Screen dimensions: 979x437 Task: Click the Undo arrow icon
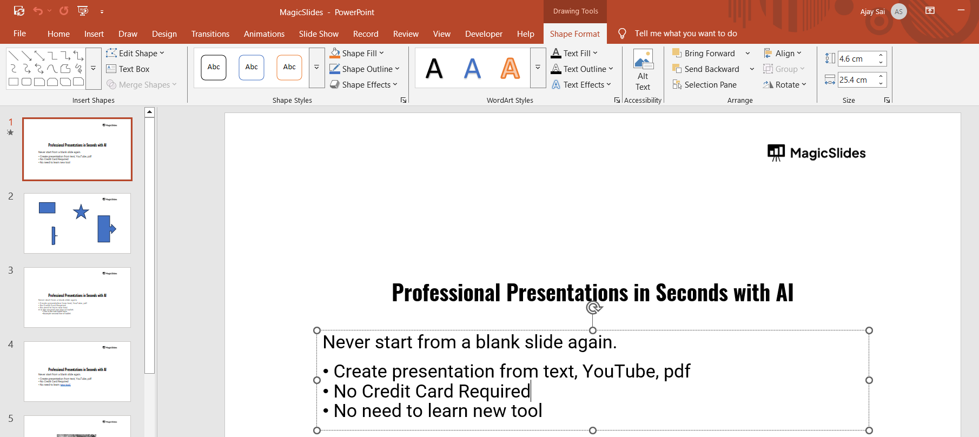38,11
